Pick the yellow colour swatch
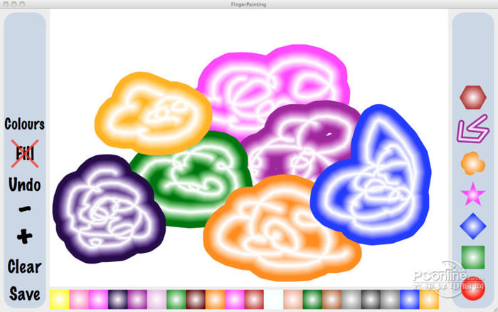 point(59,299)
